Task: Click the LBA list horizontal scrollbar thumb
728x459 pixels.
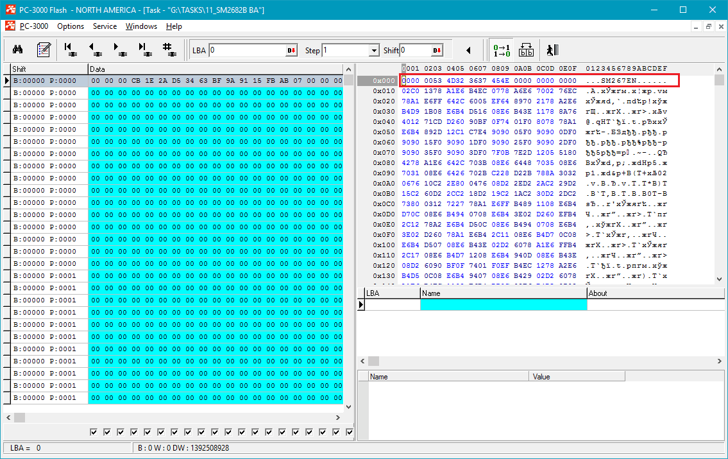Action: click(x=373, y=361)
